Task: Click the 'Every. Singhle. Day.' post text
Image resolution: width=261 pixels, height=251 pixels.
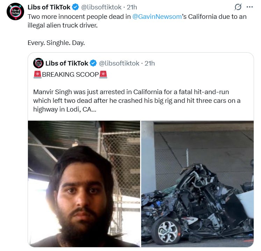Action: coord(56,43)
